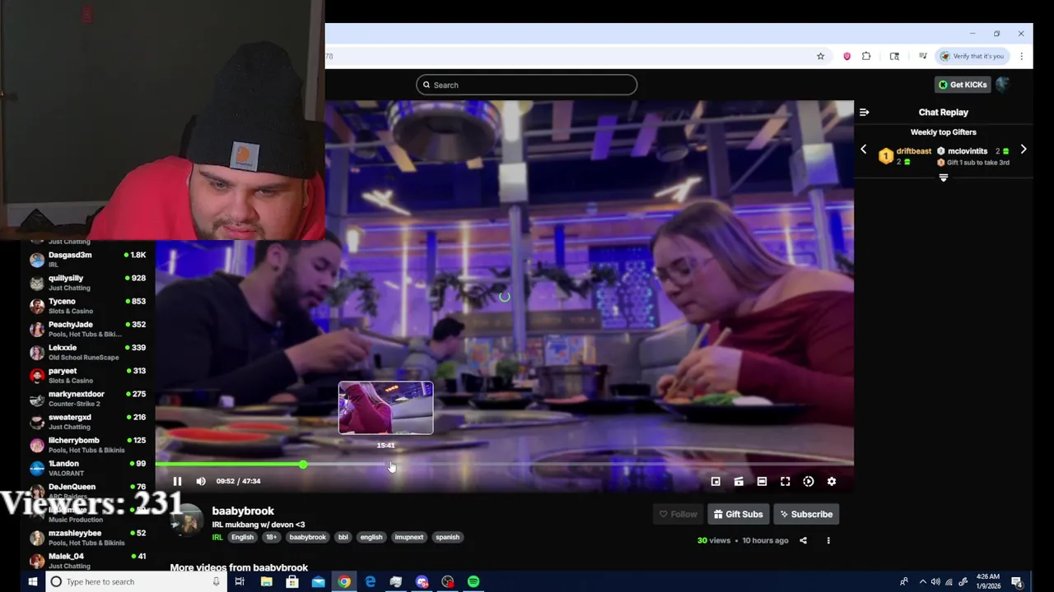This screenshot has height=592, width=1054.
Task: Select the IRL category link
Action: click(x=217, y=537)
